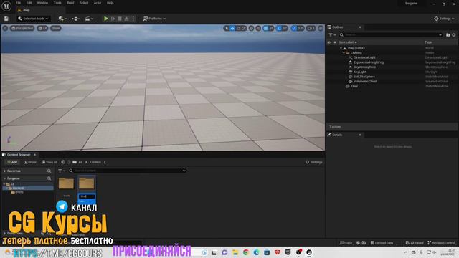This screenshot has width=459, height=258.
Task: Open the Blueprints toolbar dropdown
Action: [75, 19]
